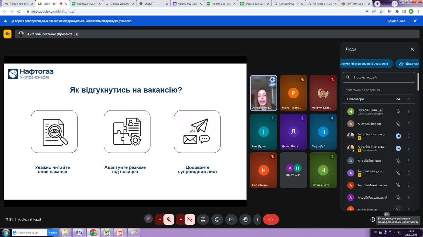Open more actions for Ангеліна Ігнатенко presentation row

coord(409,148)
